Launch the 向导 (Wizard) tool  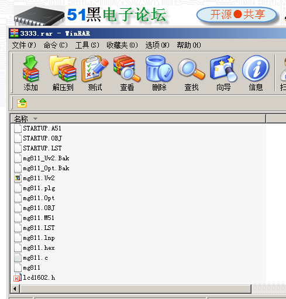coord(223,73)
